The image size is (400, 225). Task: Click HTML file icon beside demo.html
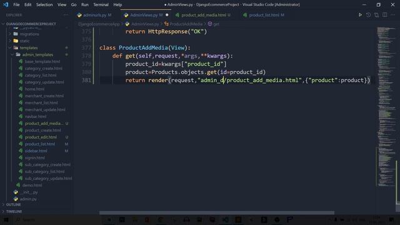[18, 185]
